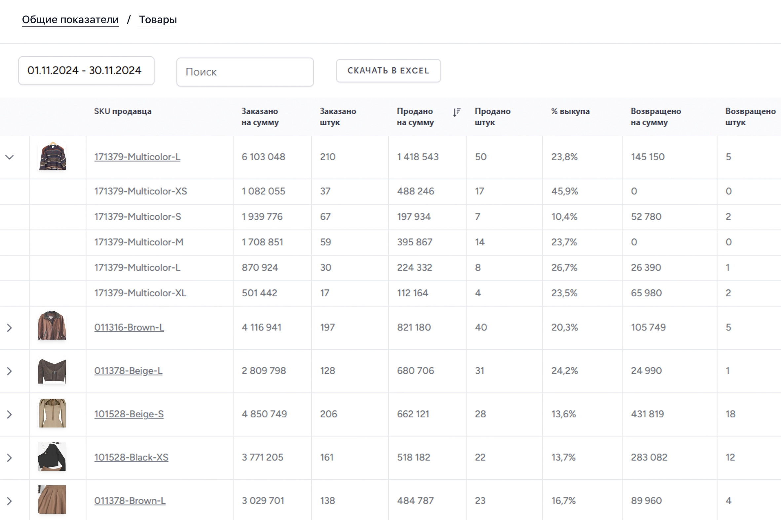Select the 171379-Multicolor-XS sub-row text
The height and width of the screenshot is (520, 781).
141,191
